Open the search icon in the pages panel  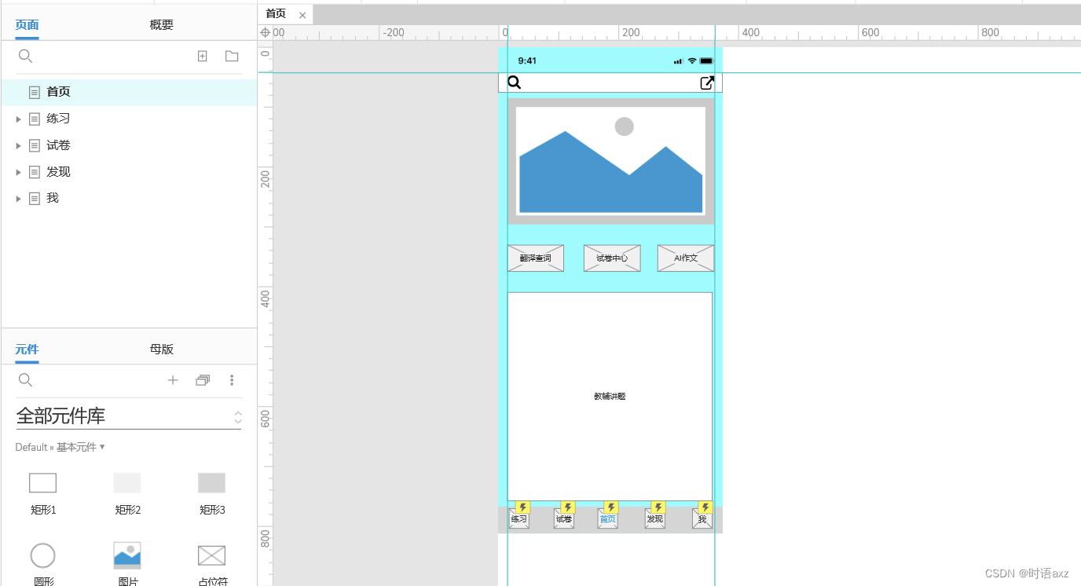pos(25,56)
